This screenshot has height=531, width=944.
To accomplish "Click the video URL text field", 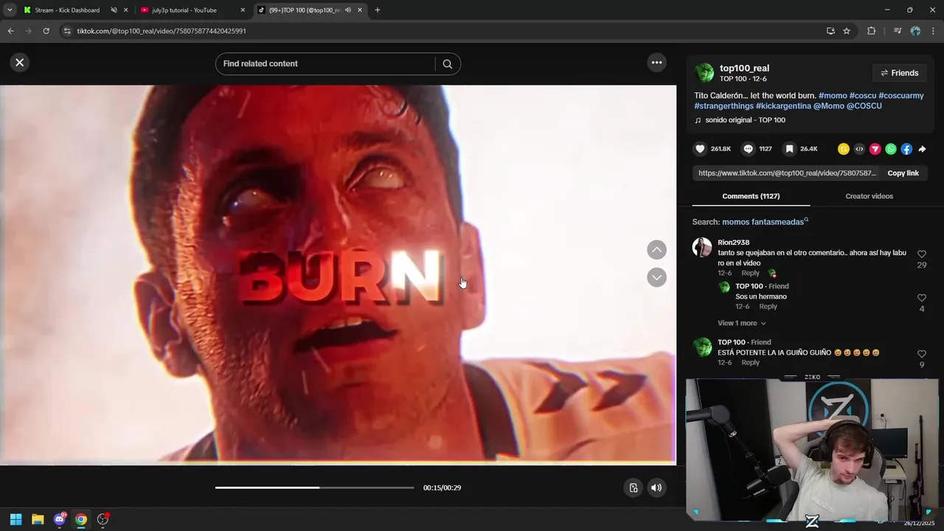I will click(x=787, y=173).
